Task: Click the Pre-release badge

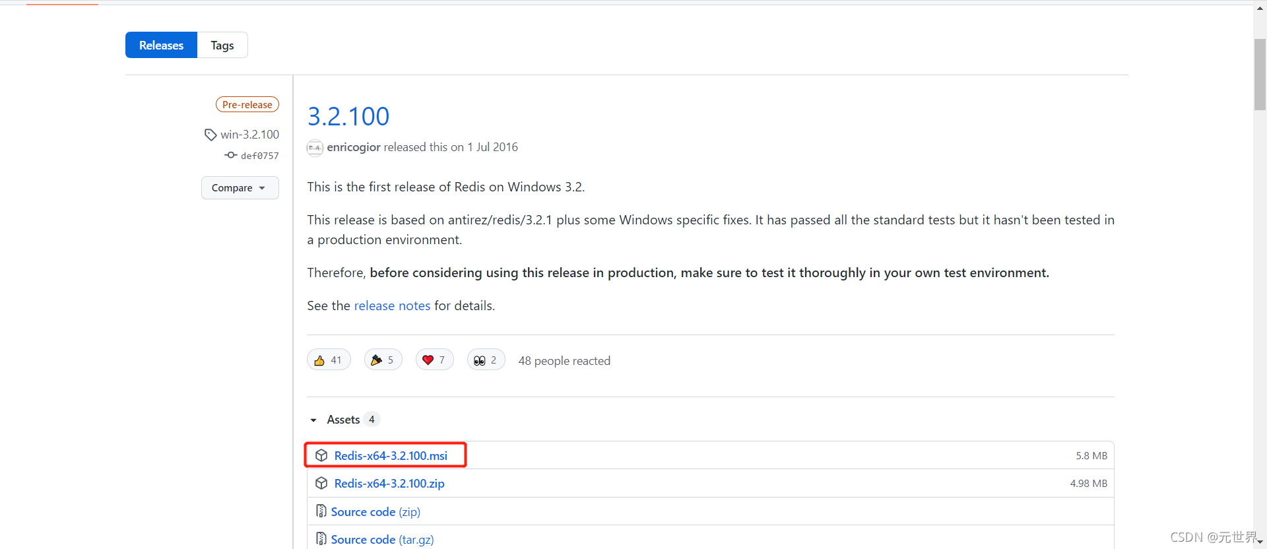Action: click(x=247, y=104)
